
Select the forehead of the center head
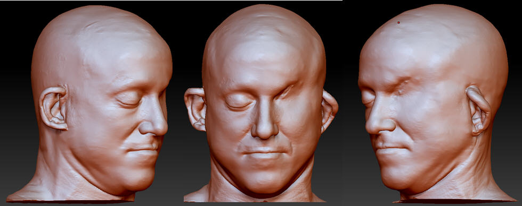(263, 58)
